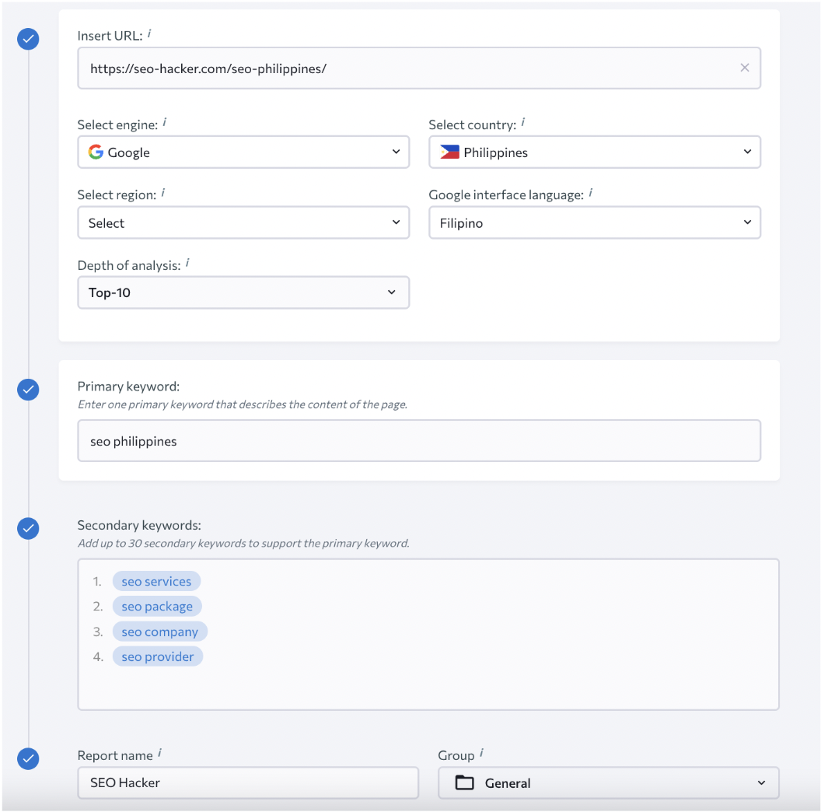
Task: Expand the Top-10 depth of analysis dropdown
Action: pos(243,293)
